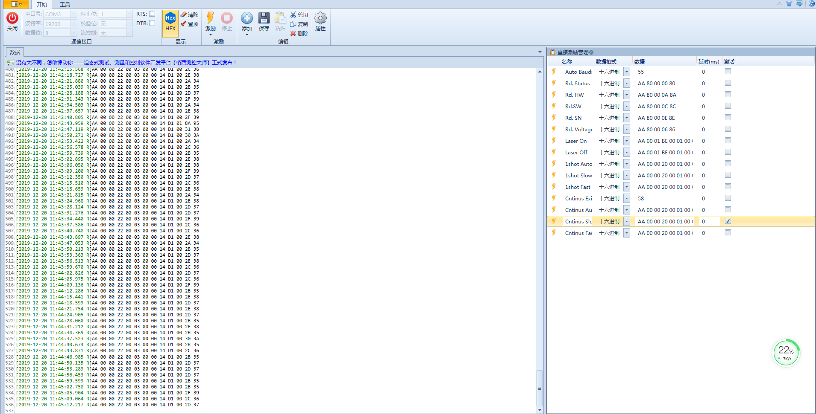The image size is (816, 414).
Task: Click the Rd. Status data field AA 80 00 00 80
Action: tap(664, 83)
